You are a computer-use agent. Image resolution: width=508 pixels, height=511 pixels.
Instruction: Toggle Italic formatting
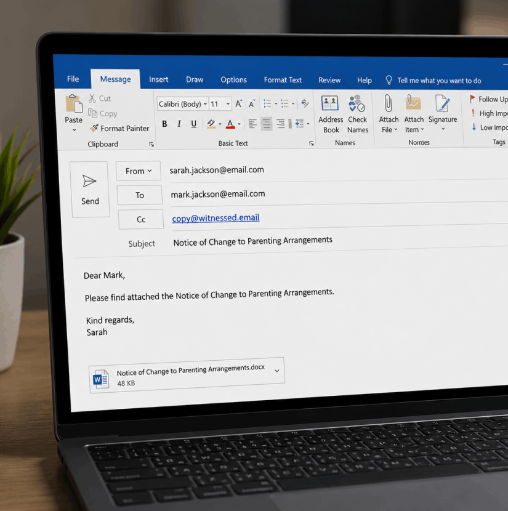179,124
